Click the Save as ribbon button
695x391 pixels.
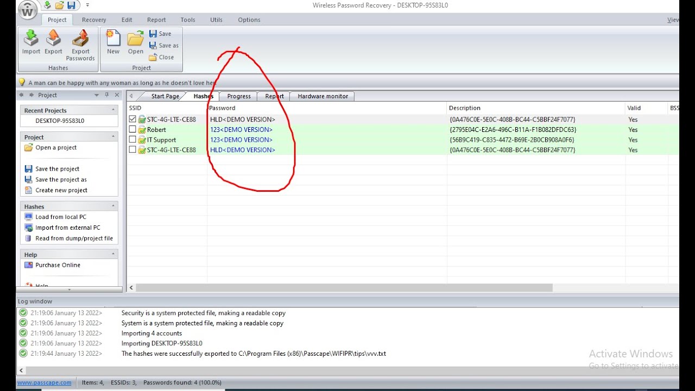point(164,46)
